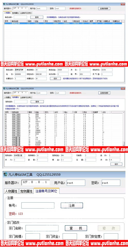The image size is (128, 247).
Task: Click the 灵气值 field in character editor
Action: click(107, 74)
